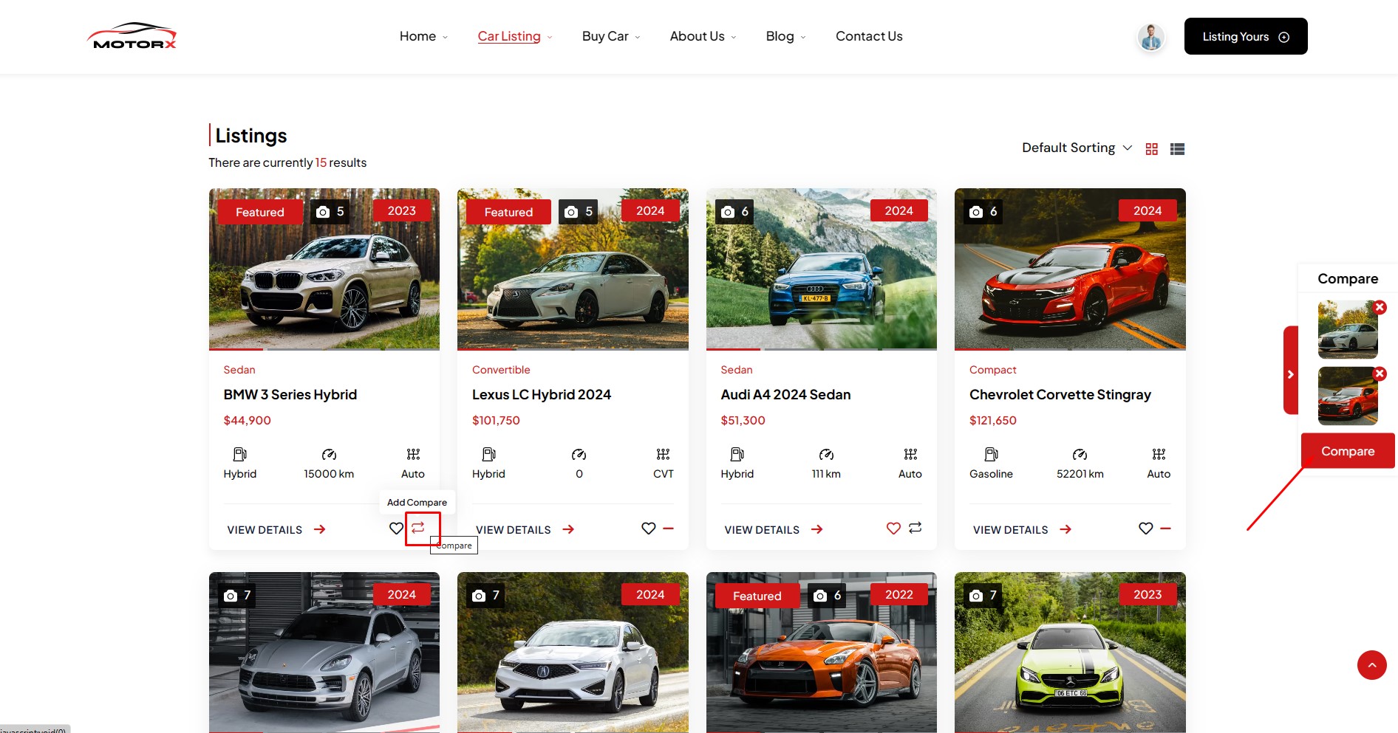Open photo count on Lexus LC Hybrid card

click(579, 212)
